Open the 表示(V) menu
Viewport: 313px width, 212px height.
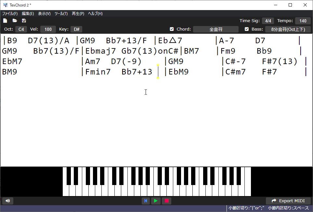click(x=44, y=14)
